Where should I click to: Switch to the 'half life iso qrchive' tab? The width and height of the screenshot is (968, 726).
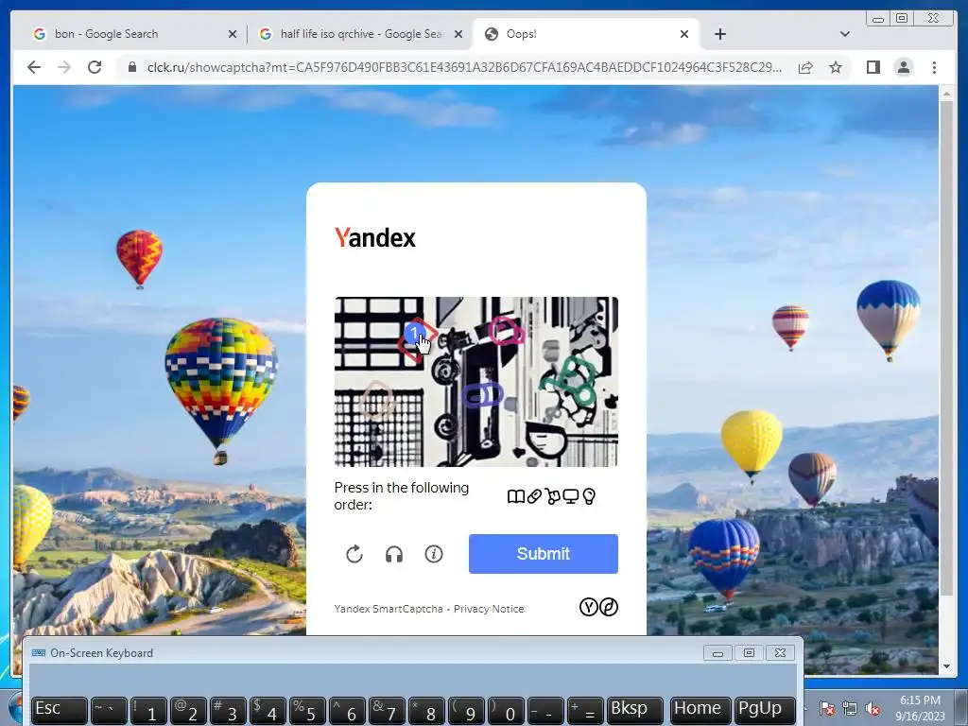coord(362,34)
